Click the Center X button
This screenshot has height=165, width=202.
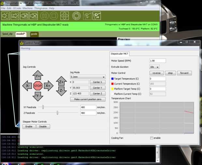(x=97, y=82)
